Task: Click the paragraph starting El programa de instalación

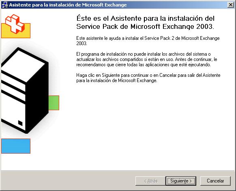Action: (x=147, y=59)
